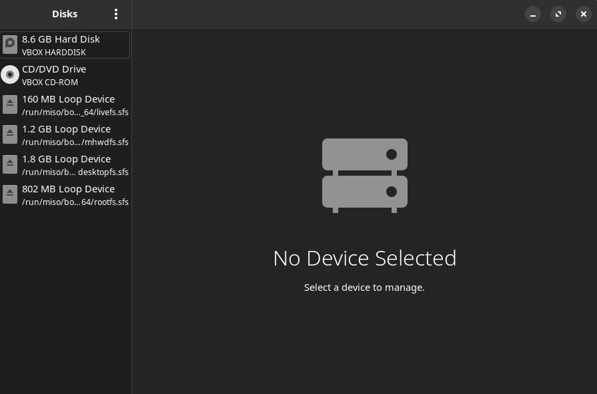Select the 1.2 GB Loop Device entry

(x=65, y=134)
